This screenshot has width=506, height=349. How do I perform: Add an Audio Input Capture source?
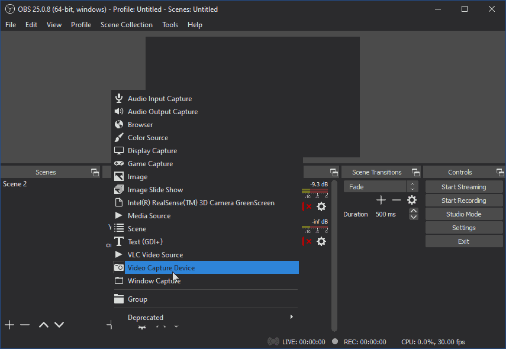coord(206,99)
